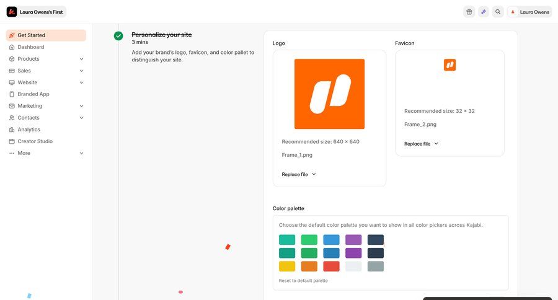
Task: Expand the Website submenu chevron
Action: (x=81, y=82)
